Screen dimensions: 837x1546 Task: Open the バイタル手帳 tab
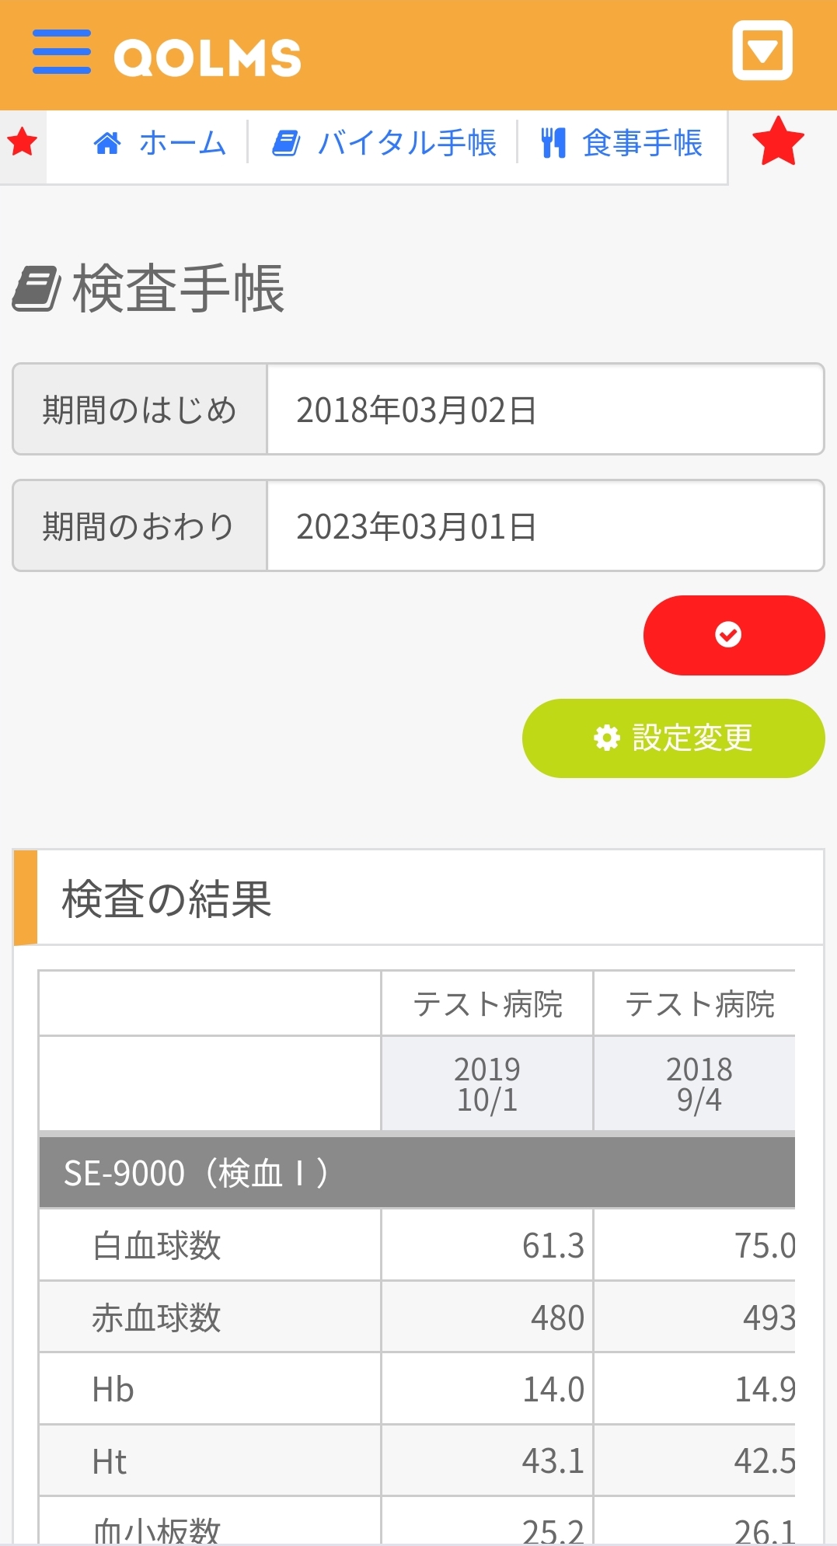point(406,144)
